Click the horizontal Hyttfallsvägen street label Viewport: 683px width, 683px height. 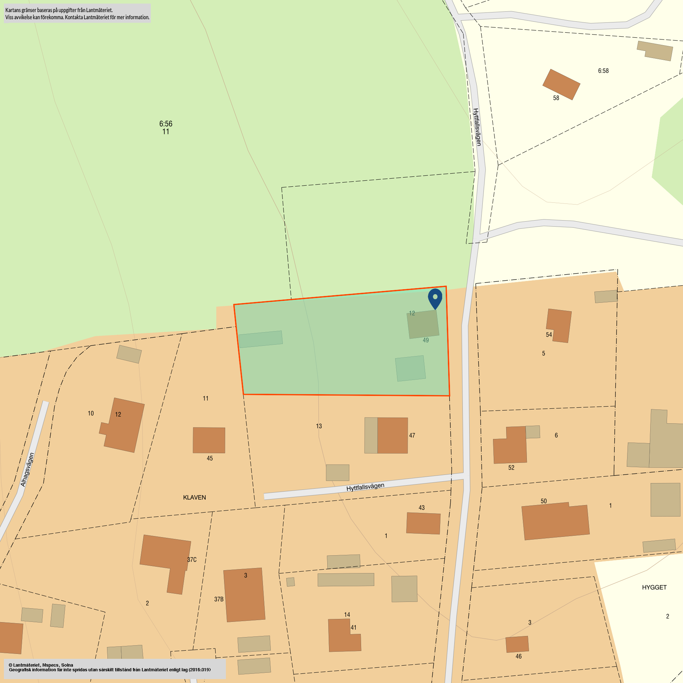pyautogui.click(x=365, y=487)
